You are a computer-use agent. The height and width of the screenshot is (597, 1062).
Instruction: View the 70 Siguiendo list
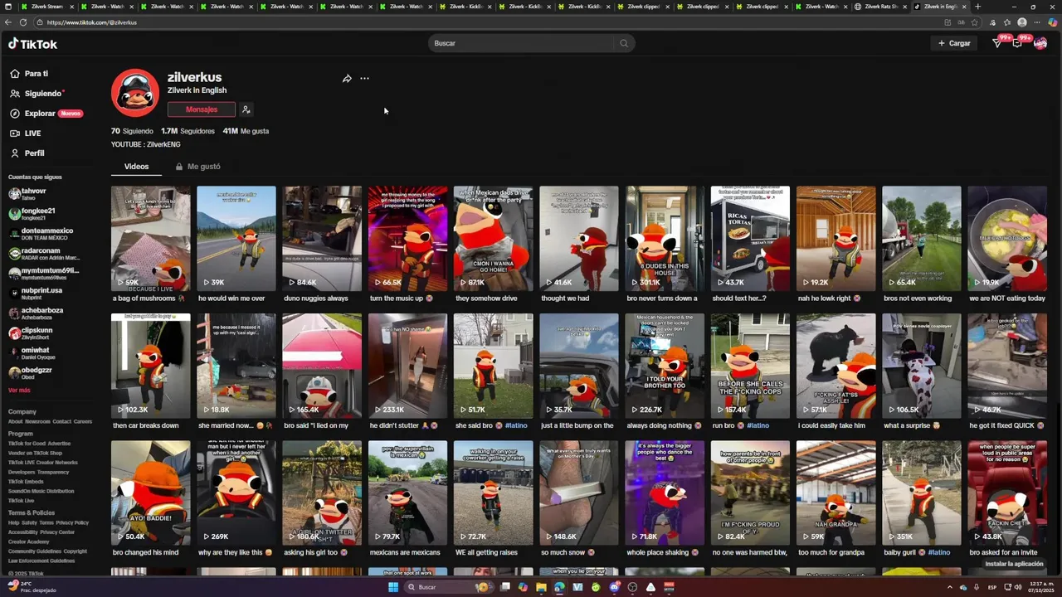pos(132,131)
